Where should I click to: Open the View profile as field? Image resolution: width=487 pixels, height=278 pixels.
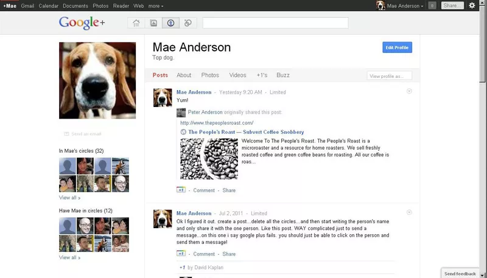(389, 75)
